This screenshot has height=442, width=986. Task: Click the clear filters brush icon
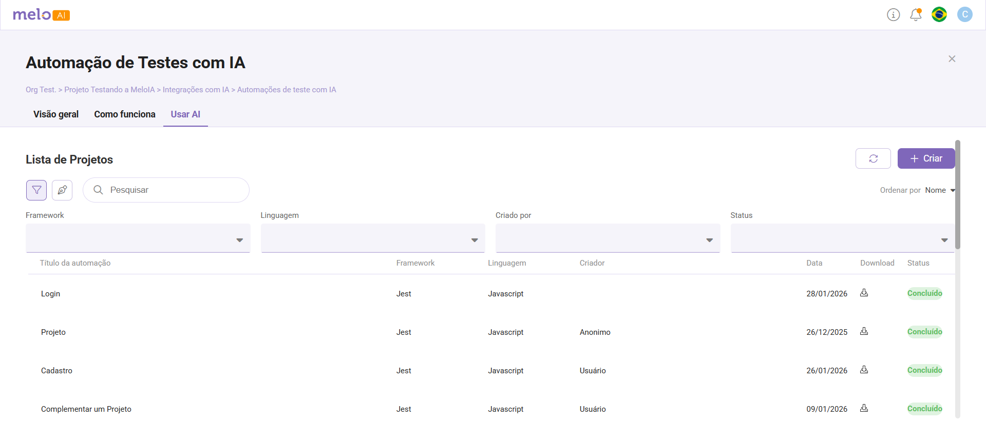click(x=62, y=190)
